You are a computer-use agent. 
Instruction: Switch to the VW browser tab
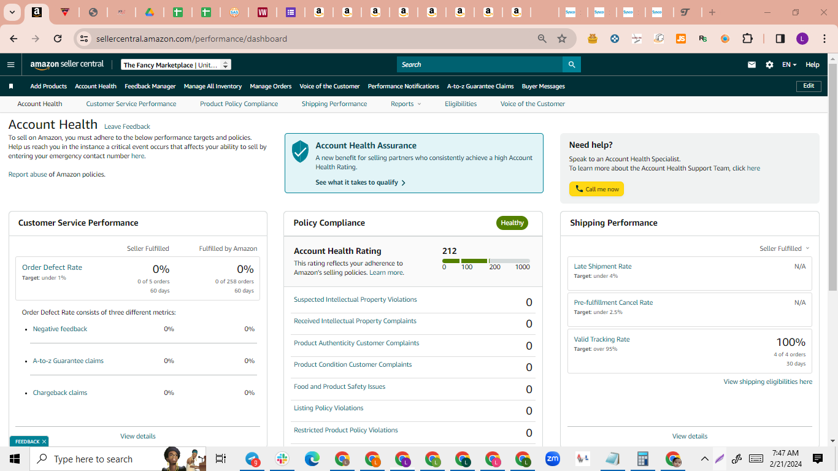point(263,12)
